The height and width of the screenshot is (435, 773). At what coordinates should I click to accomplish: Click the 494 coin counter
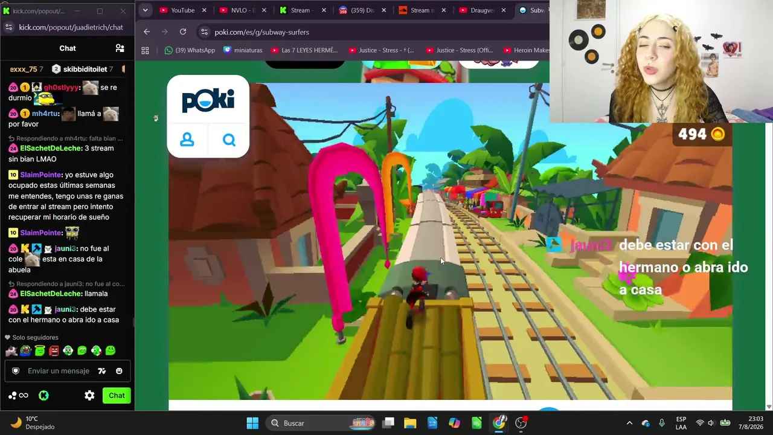point(701,134)
